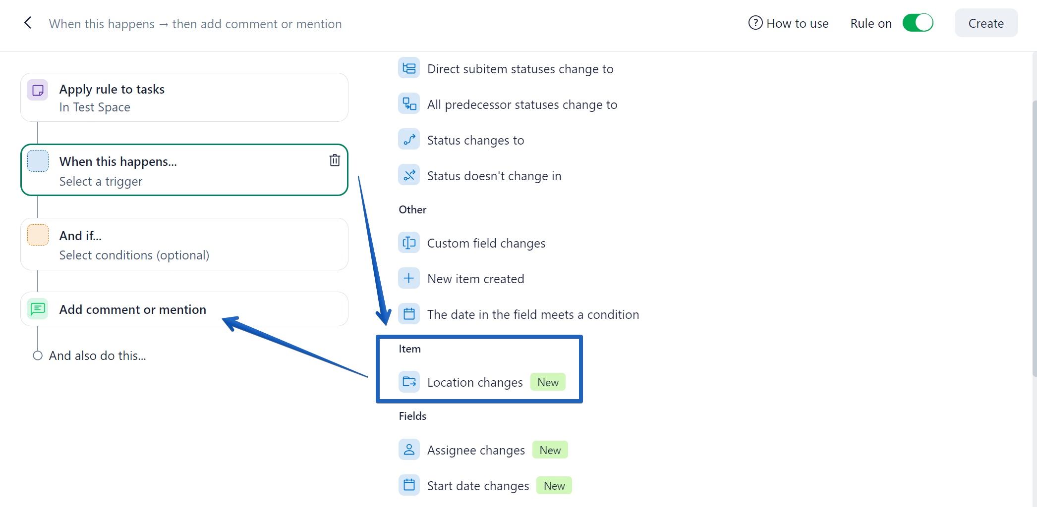This screenshot has width=1037, height=507.
Task: Click the Status changes to icon
Action: tap(409, 140)
